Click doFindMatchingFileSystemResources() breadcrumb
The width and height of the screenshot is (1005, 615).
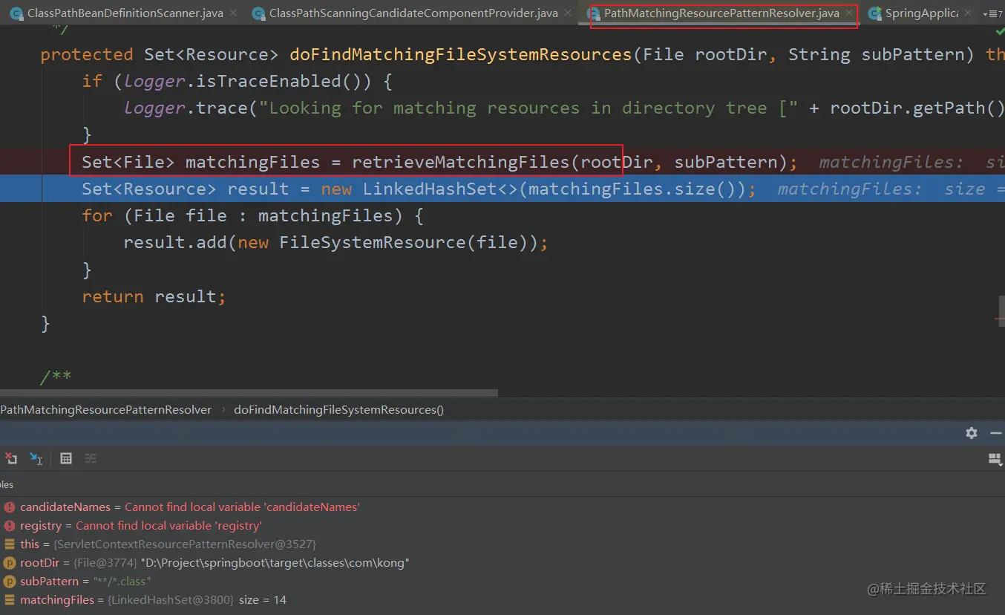click(x=338, y=410)
